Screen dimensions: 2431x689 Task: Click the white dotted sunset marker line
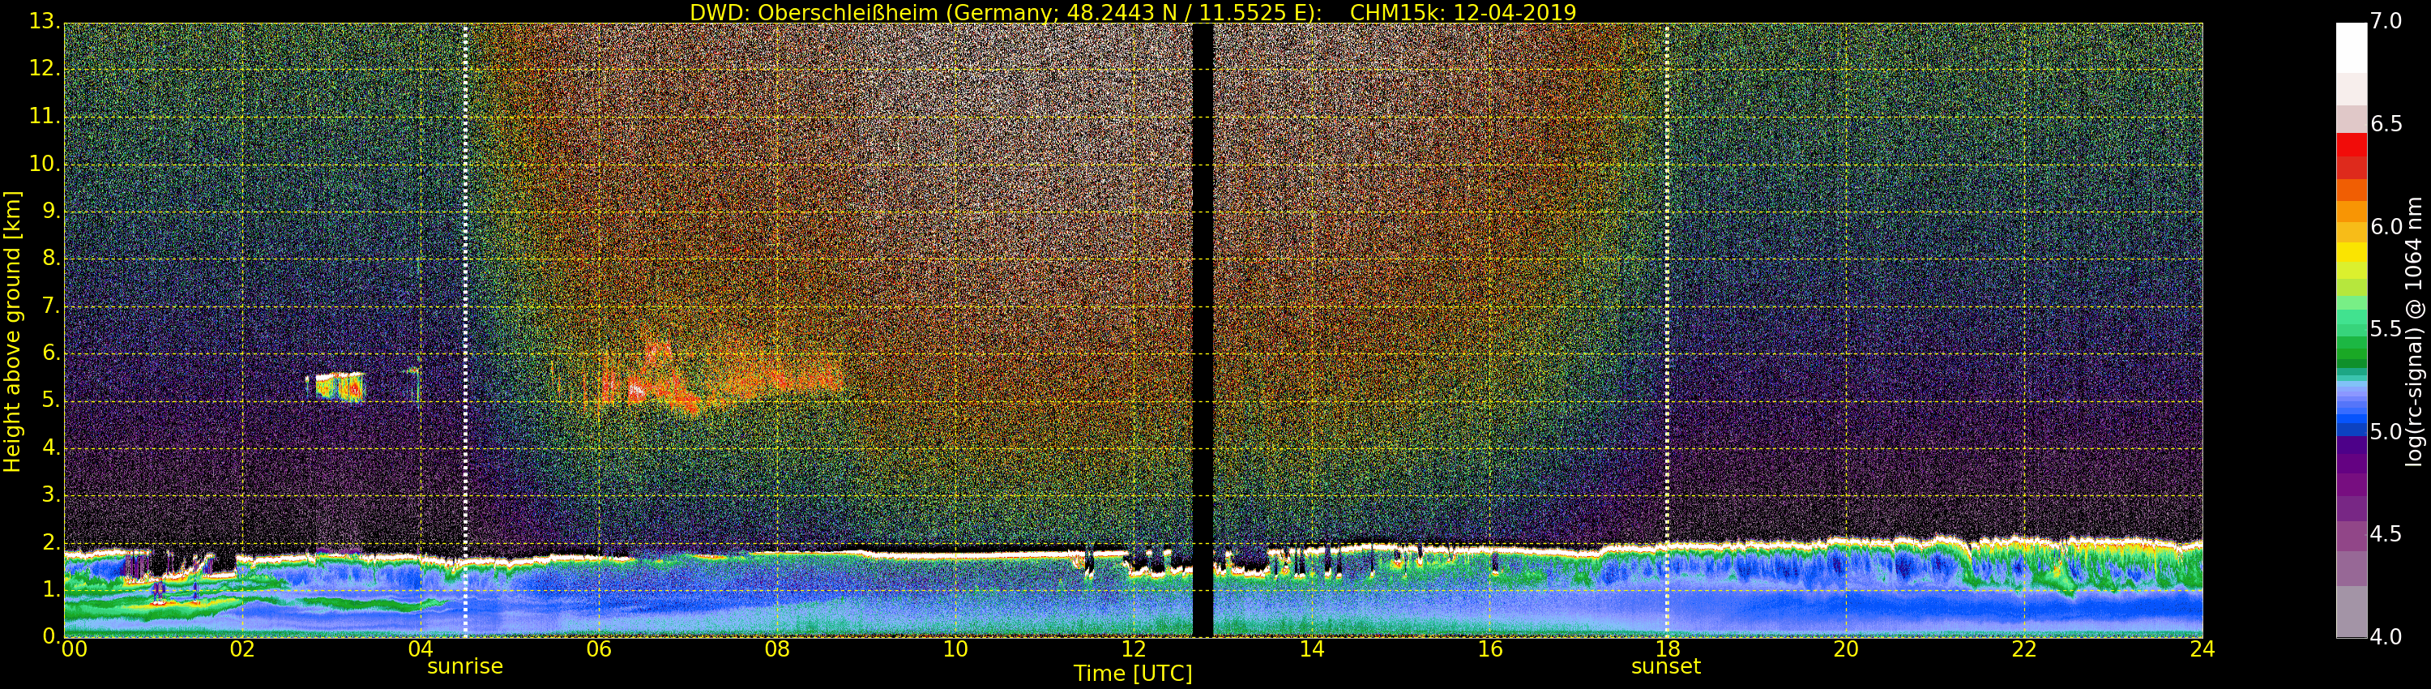coord(1667,331)
